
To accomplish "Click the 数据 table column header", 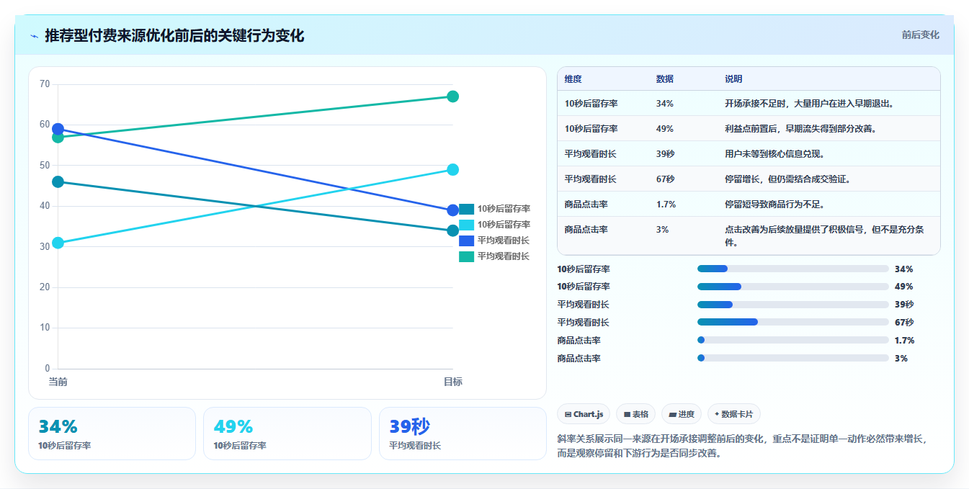I will click(x=665, y=78).
